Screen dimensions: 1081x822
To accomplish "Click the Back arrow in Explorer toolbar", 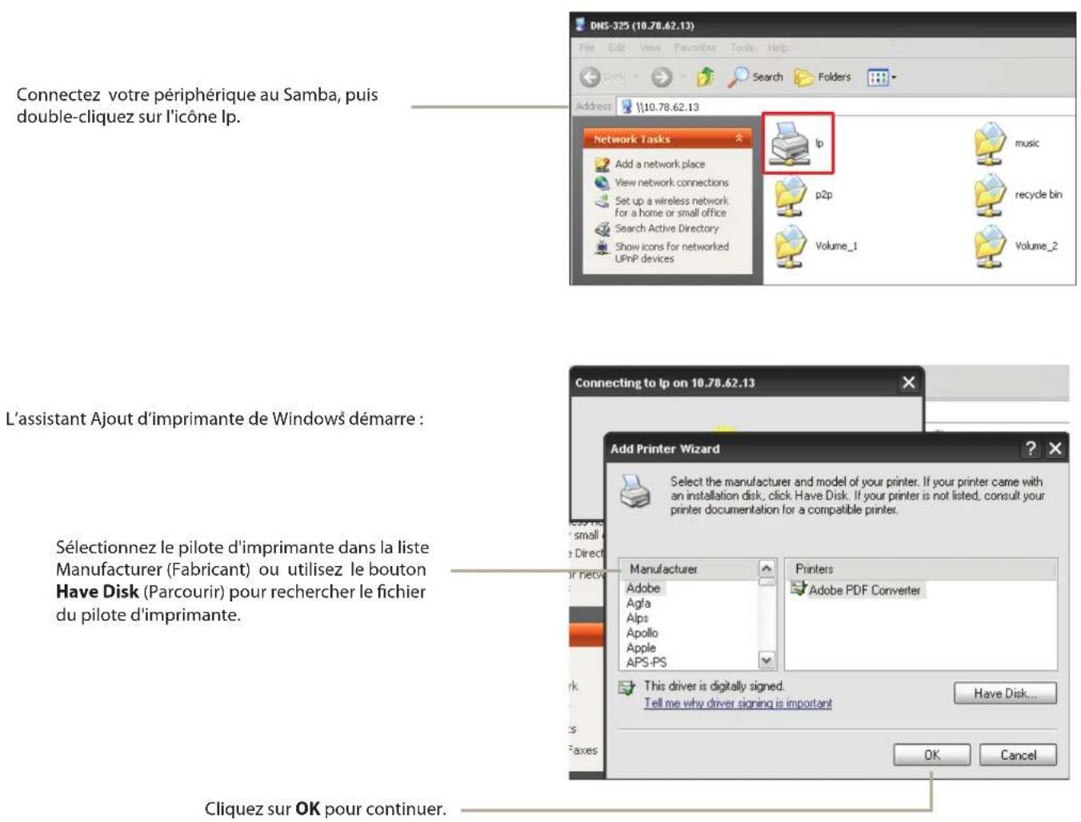I will pos(591,77).
